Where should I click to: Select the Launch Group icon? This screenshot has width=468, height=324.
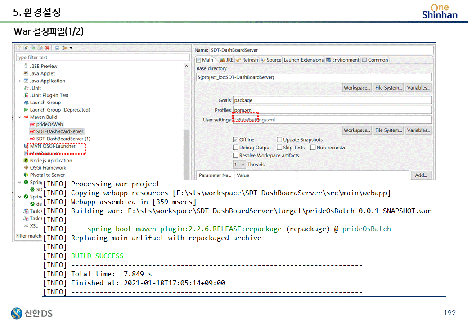click(x=26, y=103)
